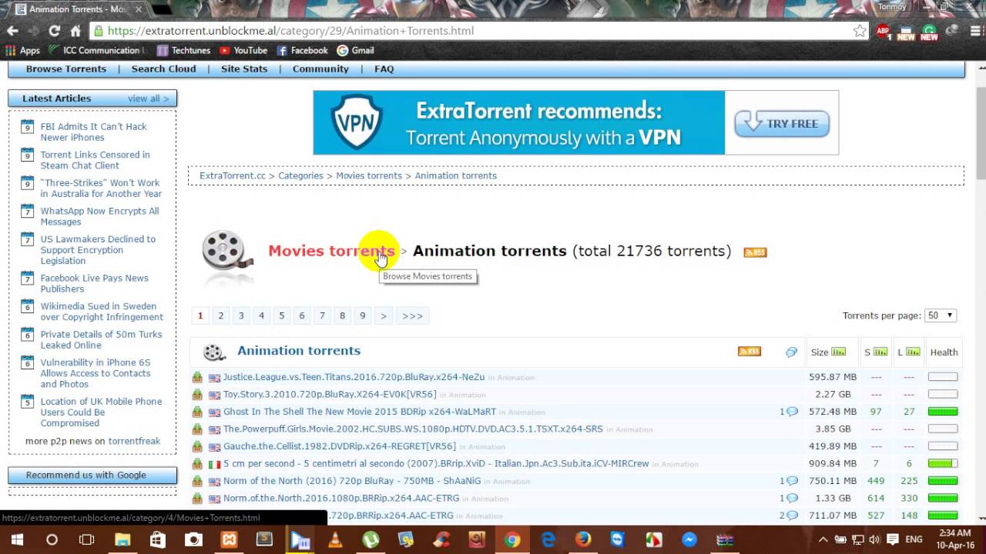This screenshot has height=554, width=986.
Task: Launch VLC media player from taskbar
Action: point(335,539)
